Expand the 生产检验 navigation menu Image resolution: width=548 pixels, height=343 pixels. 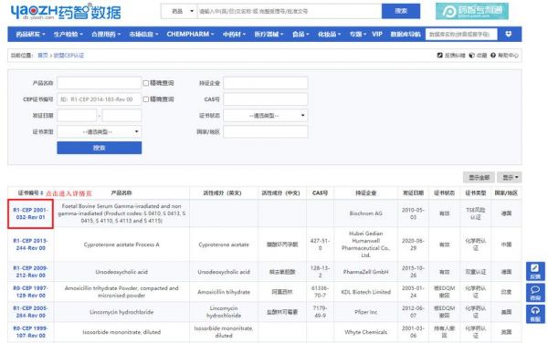[68, 34]
